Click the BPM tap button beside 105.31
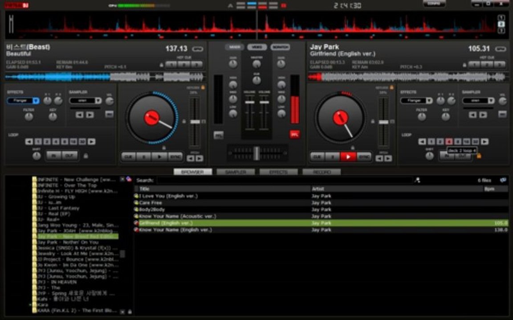The height and width of the screenshot is (320, 513). tap(501, 49)
